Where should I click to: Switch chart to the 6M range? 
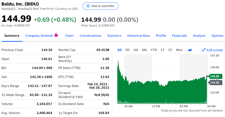[x=144, y=50]
